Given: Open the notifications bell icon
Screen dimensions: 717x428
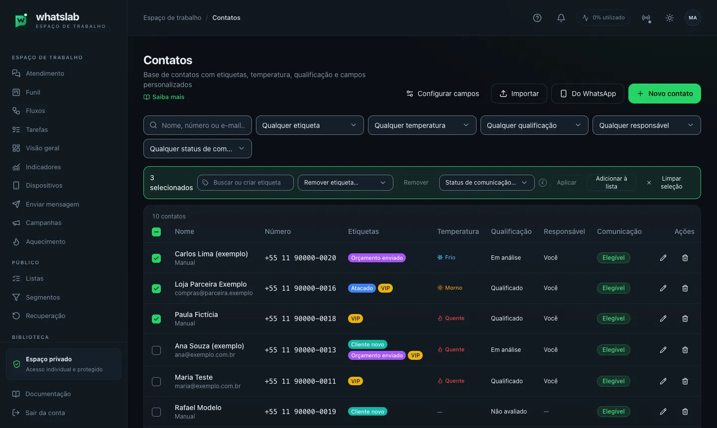Looking at the screenshot, I should pyautogui.click(x=561, y=18).
